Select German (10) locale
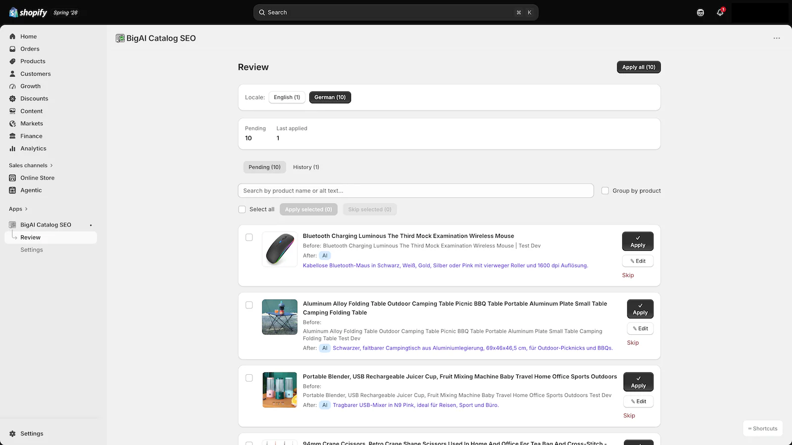Screen dimensions: 792x445 330,97
